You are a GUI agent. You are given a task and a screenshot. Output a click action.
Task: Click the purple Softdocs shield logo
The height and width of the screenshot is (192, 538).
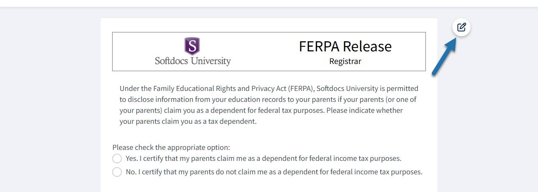pos(192,46)
